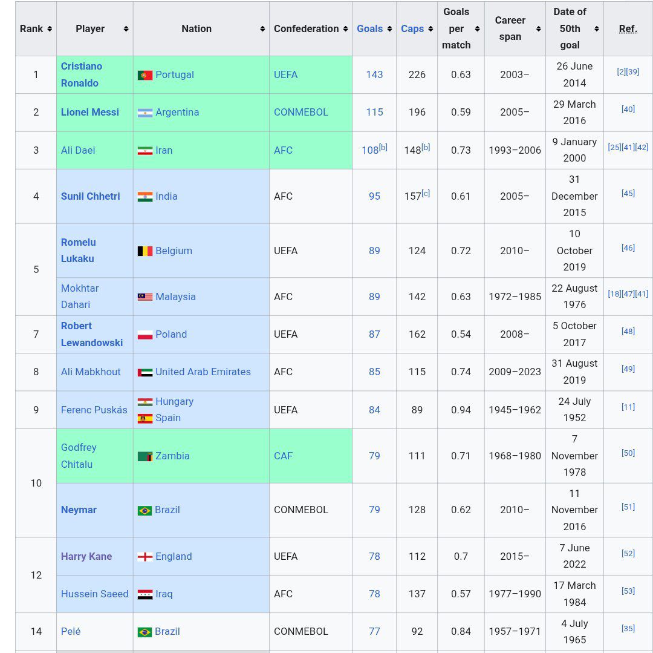Click the Zambia flag icon
This screenshot has height=653, width=653.
tap(145, 456)
